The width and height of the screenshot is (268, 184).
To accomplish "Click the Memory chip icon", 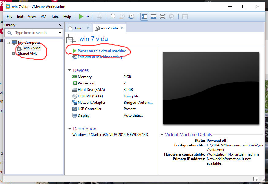I will click(74, 77).
